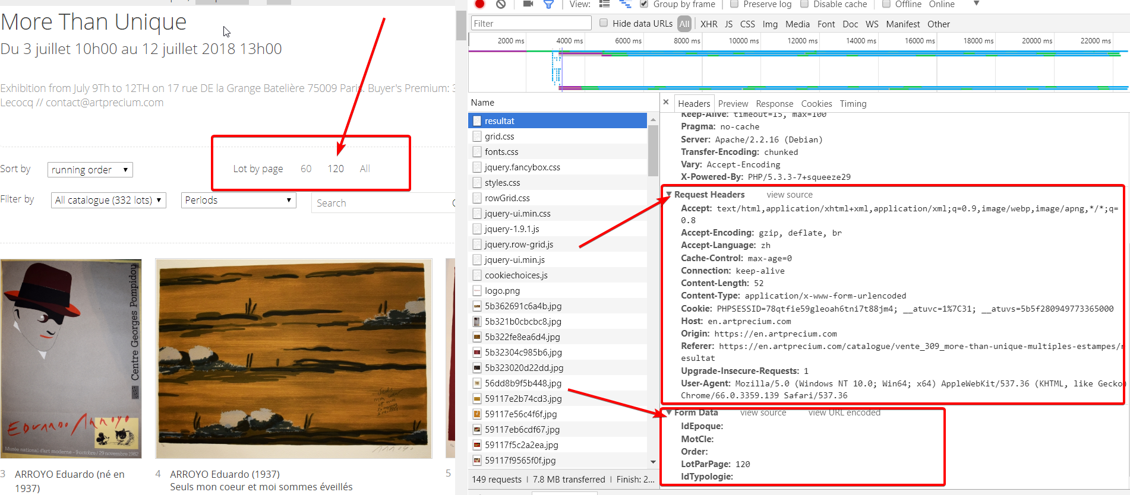Viewport: 1130px width, 495px height.
Task: Filter requests by Font
Action: click(x=826, y=24)
